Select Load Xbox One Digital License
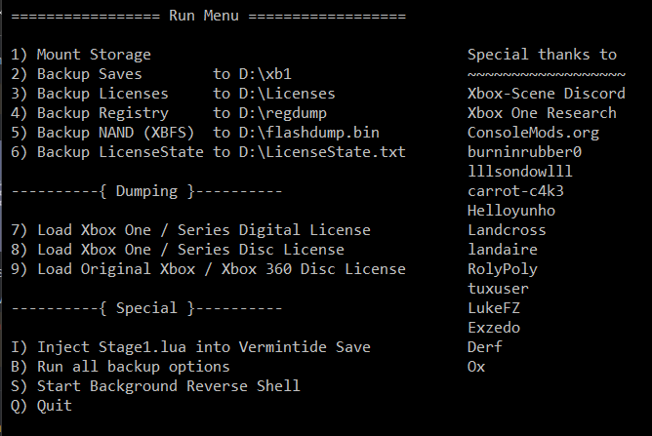Screen dimensions: 652x436 click(x=190, y=230)
